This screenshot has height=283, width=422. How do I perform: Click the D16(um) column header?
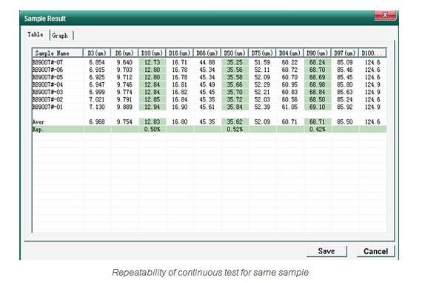coord(179,53)
